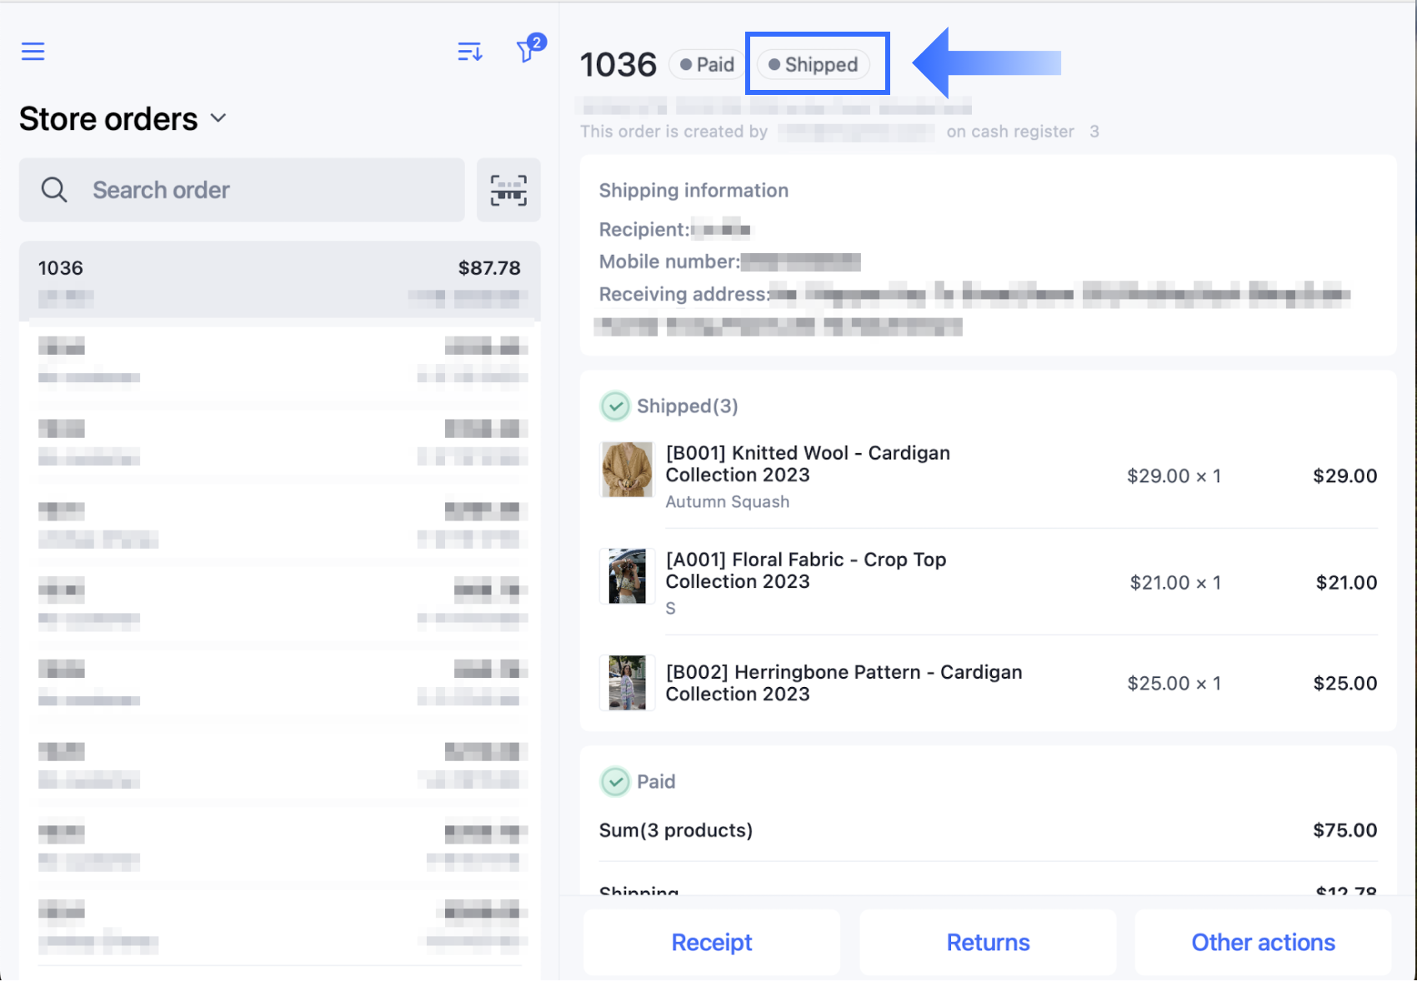Click the Shipped section green checkmark

[x=615, y=406]
